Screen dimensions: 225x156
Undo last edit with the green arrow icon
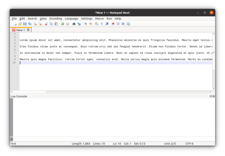[x=62, y=24]
